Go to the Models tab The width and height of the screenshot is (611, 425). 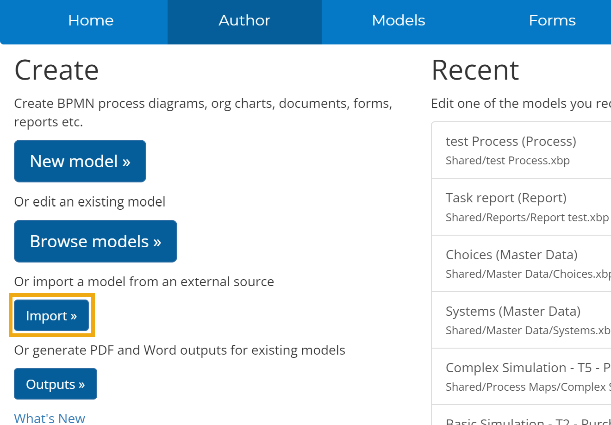(399, 21)
